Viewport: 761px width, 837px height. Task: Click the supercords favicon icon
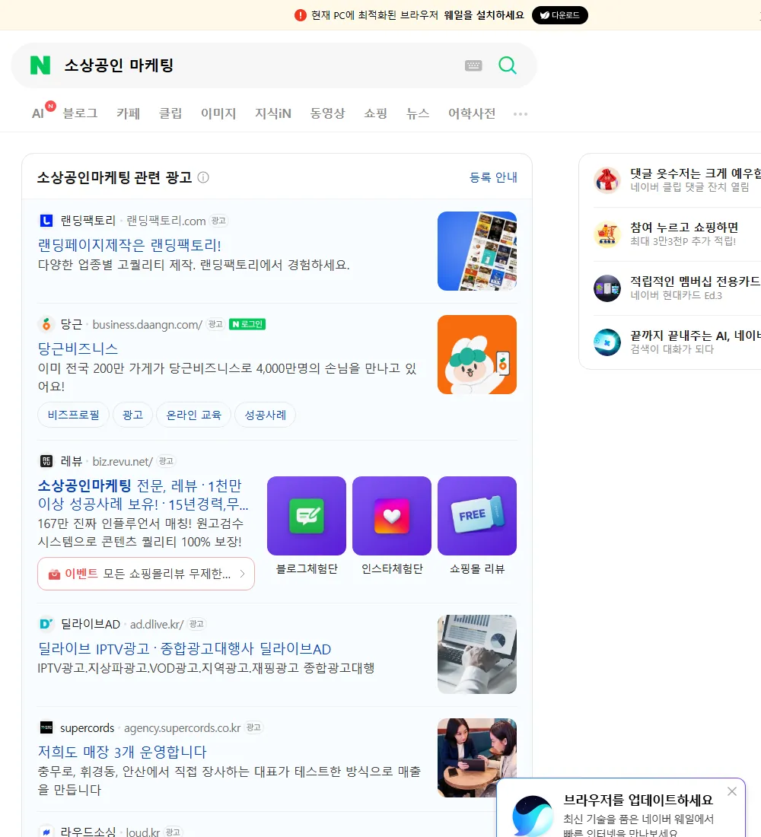[x=46, y=727]
